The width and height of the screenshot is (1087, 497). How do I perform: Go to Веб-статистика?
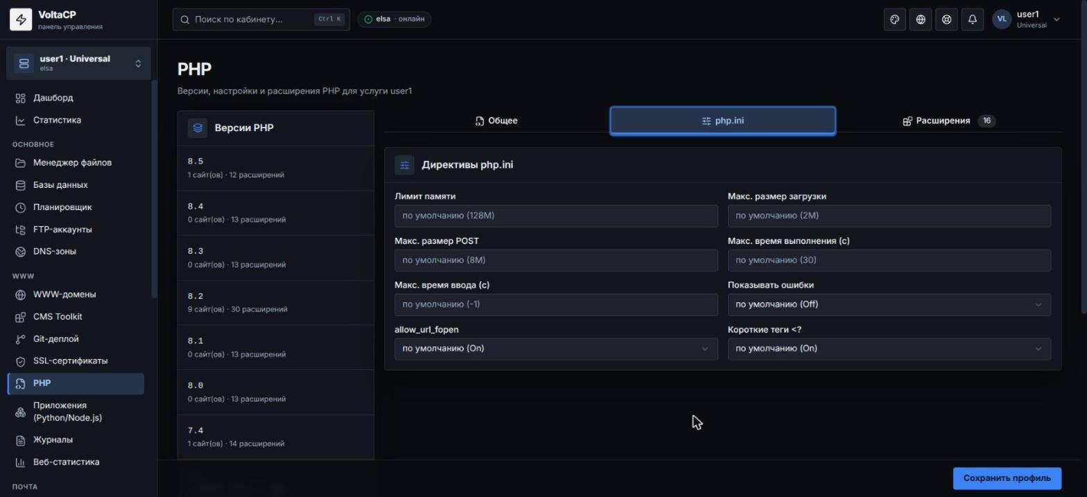(x=76, y=462)
